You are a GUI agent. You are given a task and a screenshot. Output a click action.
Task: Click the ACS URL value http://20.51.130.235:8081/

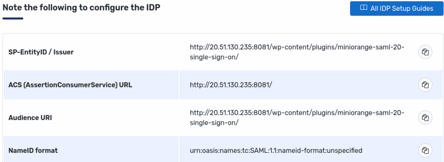231,85
